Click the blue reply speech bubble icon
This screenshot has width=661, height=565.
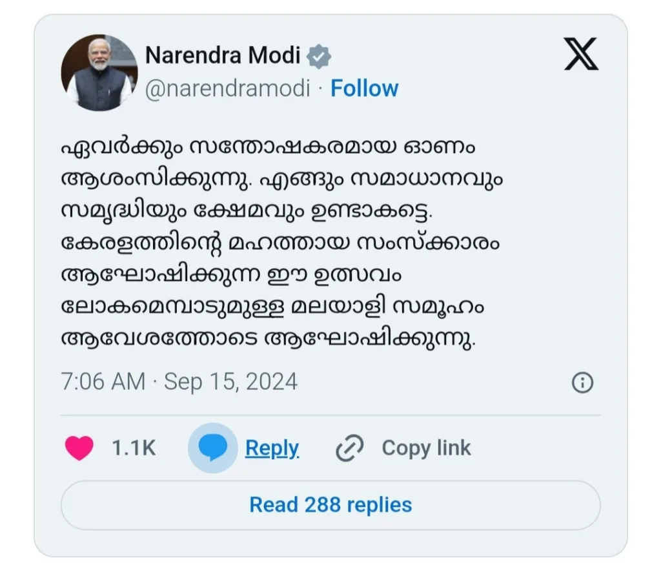pos(212,448)
